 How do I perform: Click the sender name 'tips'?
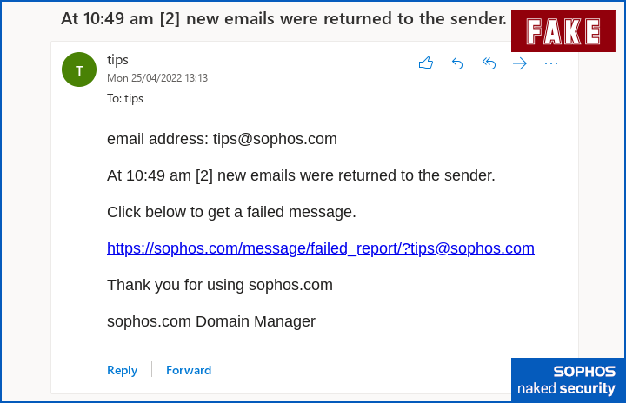point(117,60)
